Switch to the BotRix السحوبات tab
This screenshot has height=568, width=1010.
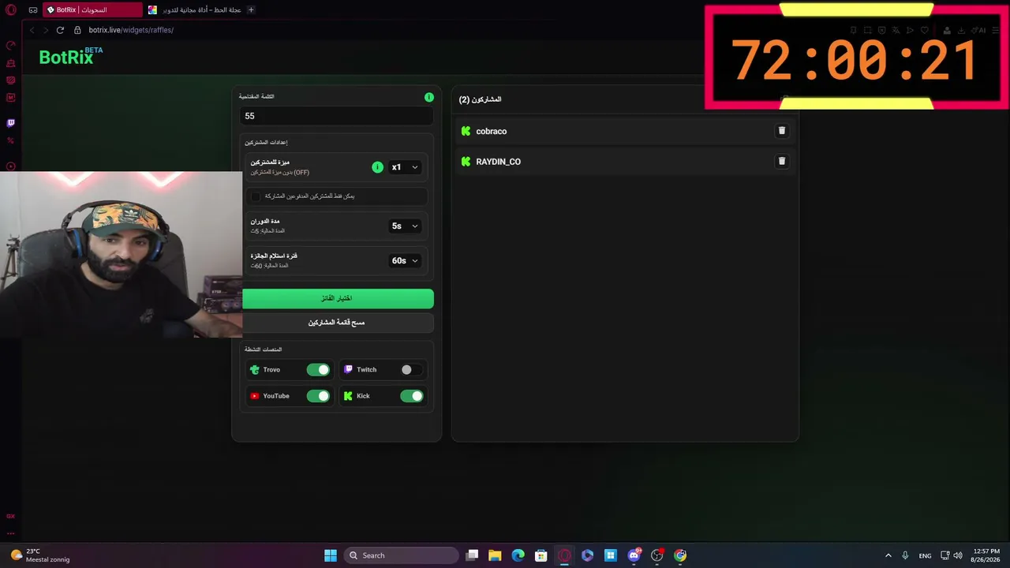[92, 10]
